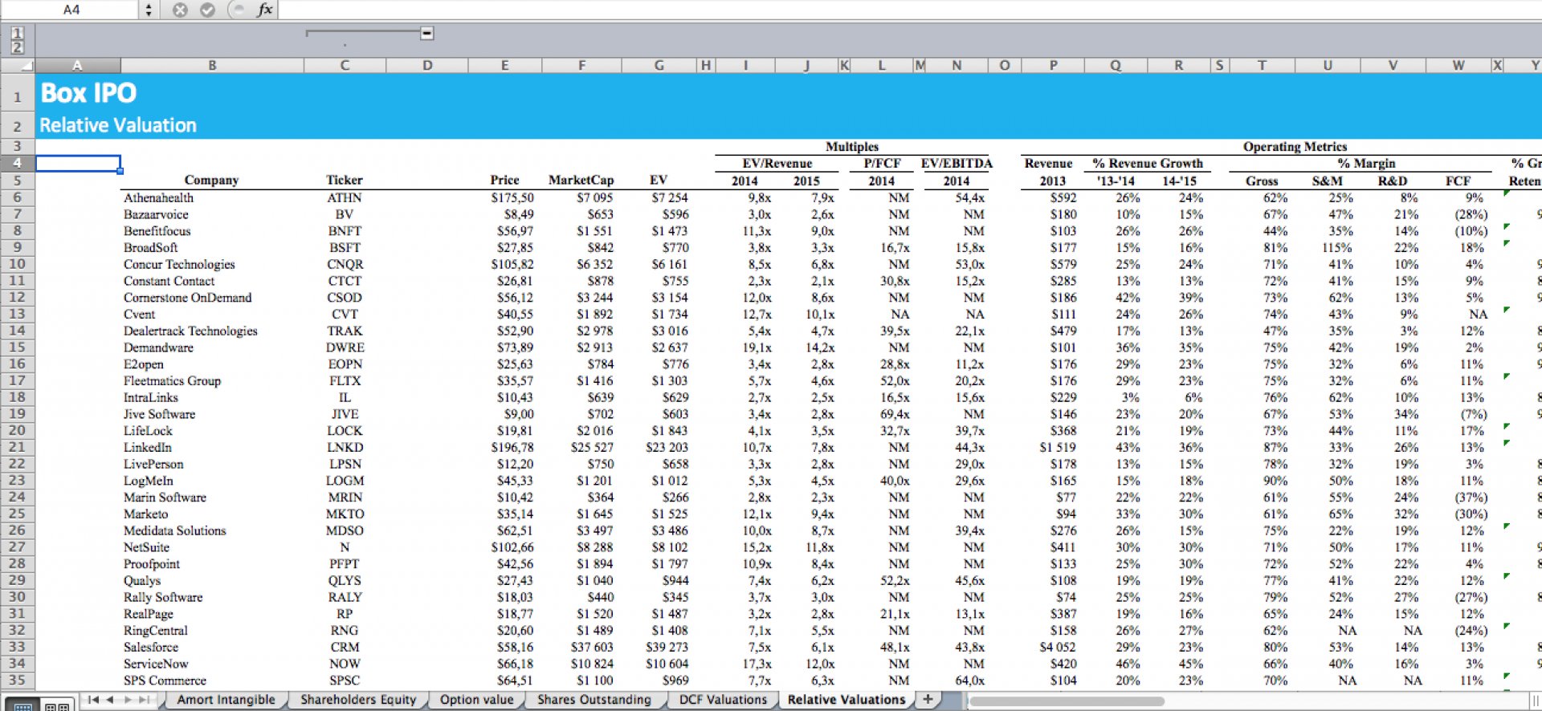Click the horizontal scrollbar thumb
Screen dimensions: 1542x711
click(1067, 701)
